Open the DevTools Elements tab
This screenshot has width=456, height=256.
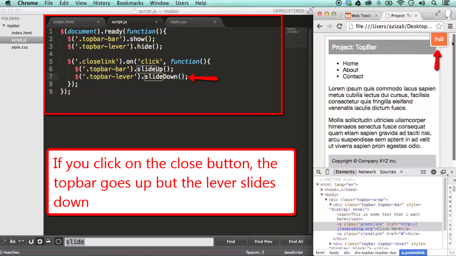point(345,172)
